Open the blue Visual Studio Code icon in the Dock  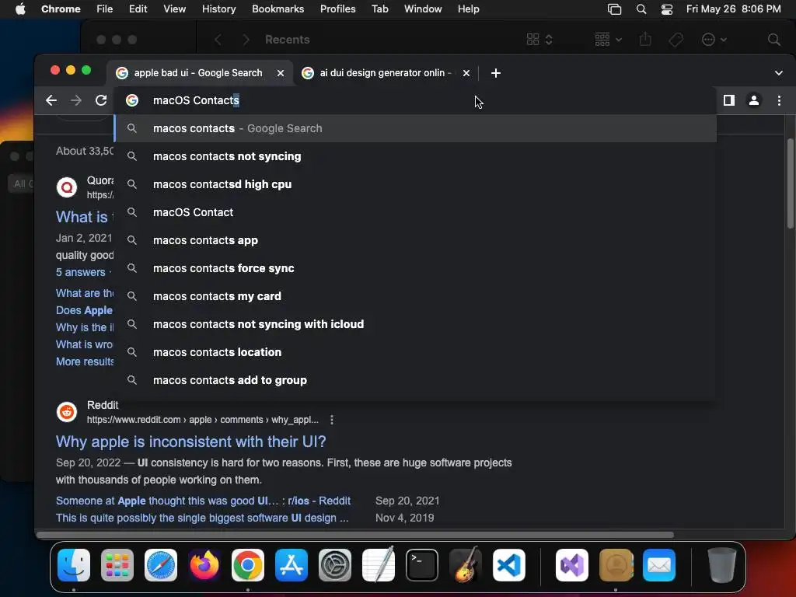click(x=509, y=565)
